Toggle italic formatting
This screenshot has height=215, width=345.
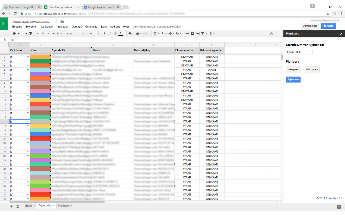(x=110, y=34)
